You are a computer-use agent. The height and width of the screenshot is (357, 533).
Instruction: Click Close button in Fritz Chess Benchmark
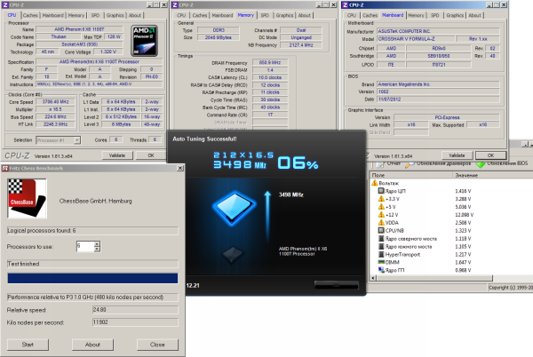click(x=157, y=345)
